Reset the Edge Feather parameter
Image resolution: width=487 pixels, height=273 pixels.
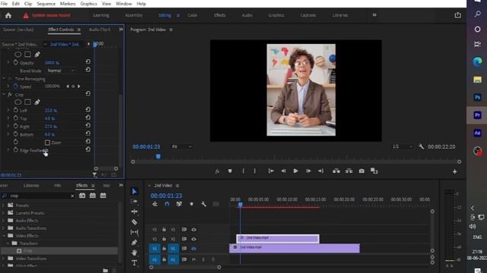[x=88, y=149]
